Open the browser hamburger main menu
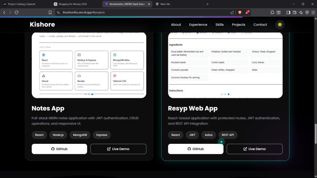The width and height of the screenshot is (317, 178). (x=313, y=12)
